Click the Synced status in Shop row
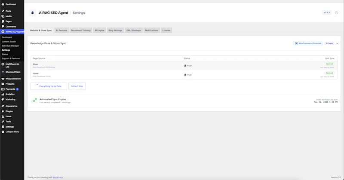The height and width of the screenshot is (180, 344). tap(329, 64)
